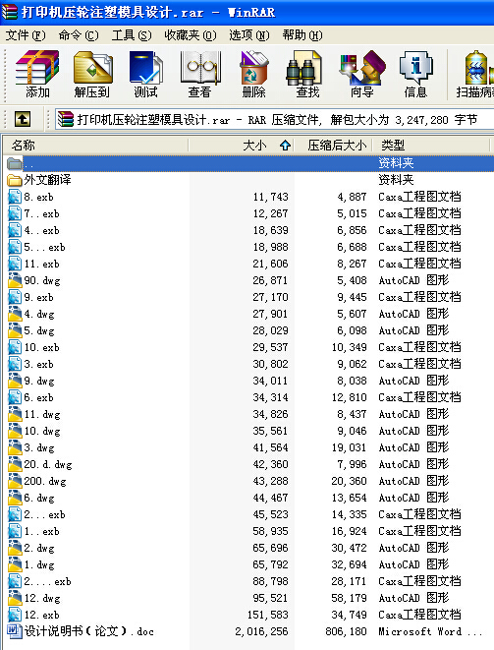Open the 命令(C) menu

click(79, 35)
